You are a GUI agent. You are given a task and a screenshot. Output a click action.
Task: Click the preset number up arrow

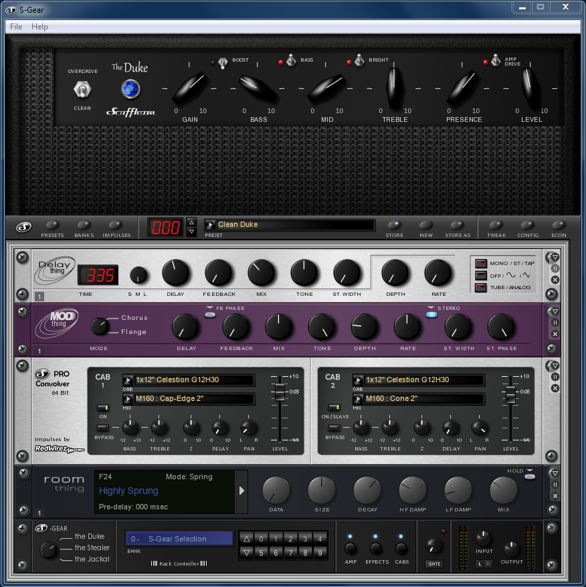[x=191, y=223]
